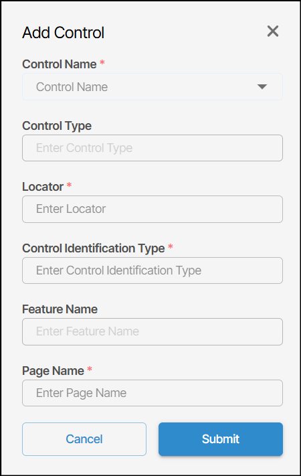Click the Feature Name label text
The height and width of the screenshot is (476, 301).
tap(60, 309)
